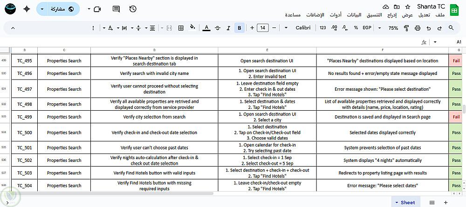
Task: Click the fx function icon
Action: [x=424, y=42]
